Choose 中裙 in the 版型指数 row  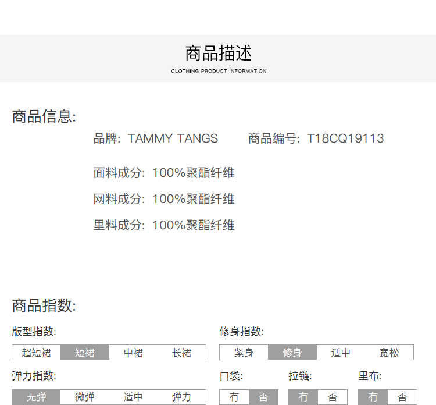133,353
